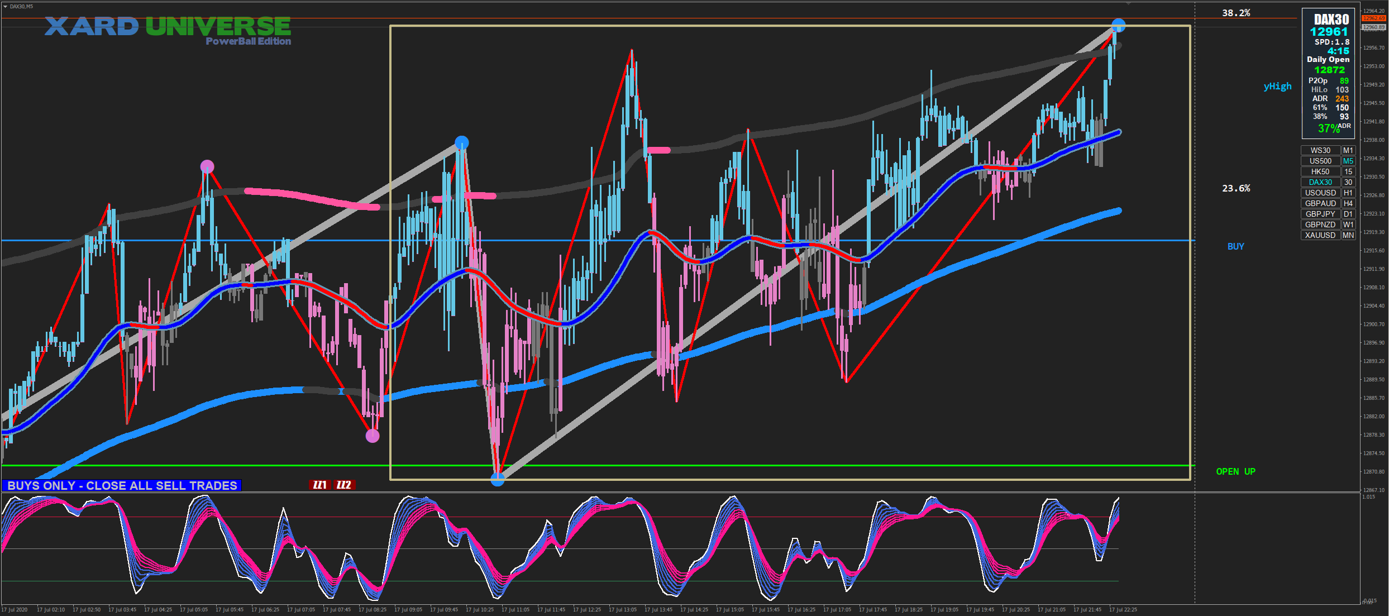The image size is (1389, 616).
Task: Toggle the ZZ1 zigzag button
Action: click(320, 485)
